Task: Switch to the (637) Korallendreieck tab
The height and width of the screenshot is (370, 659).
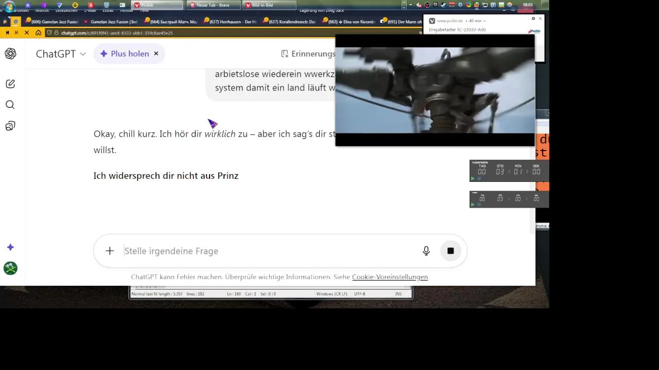Action: [x=289, y=22]
